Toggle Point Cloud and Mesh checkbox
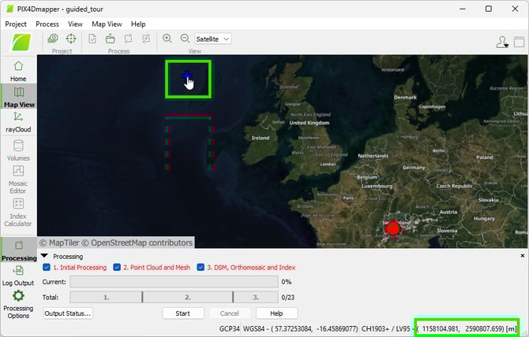Image resolution: width=529 pixels, height=337 pixels. (117, 268)
